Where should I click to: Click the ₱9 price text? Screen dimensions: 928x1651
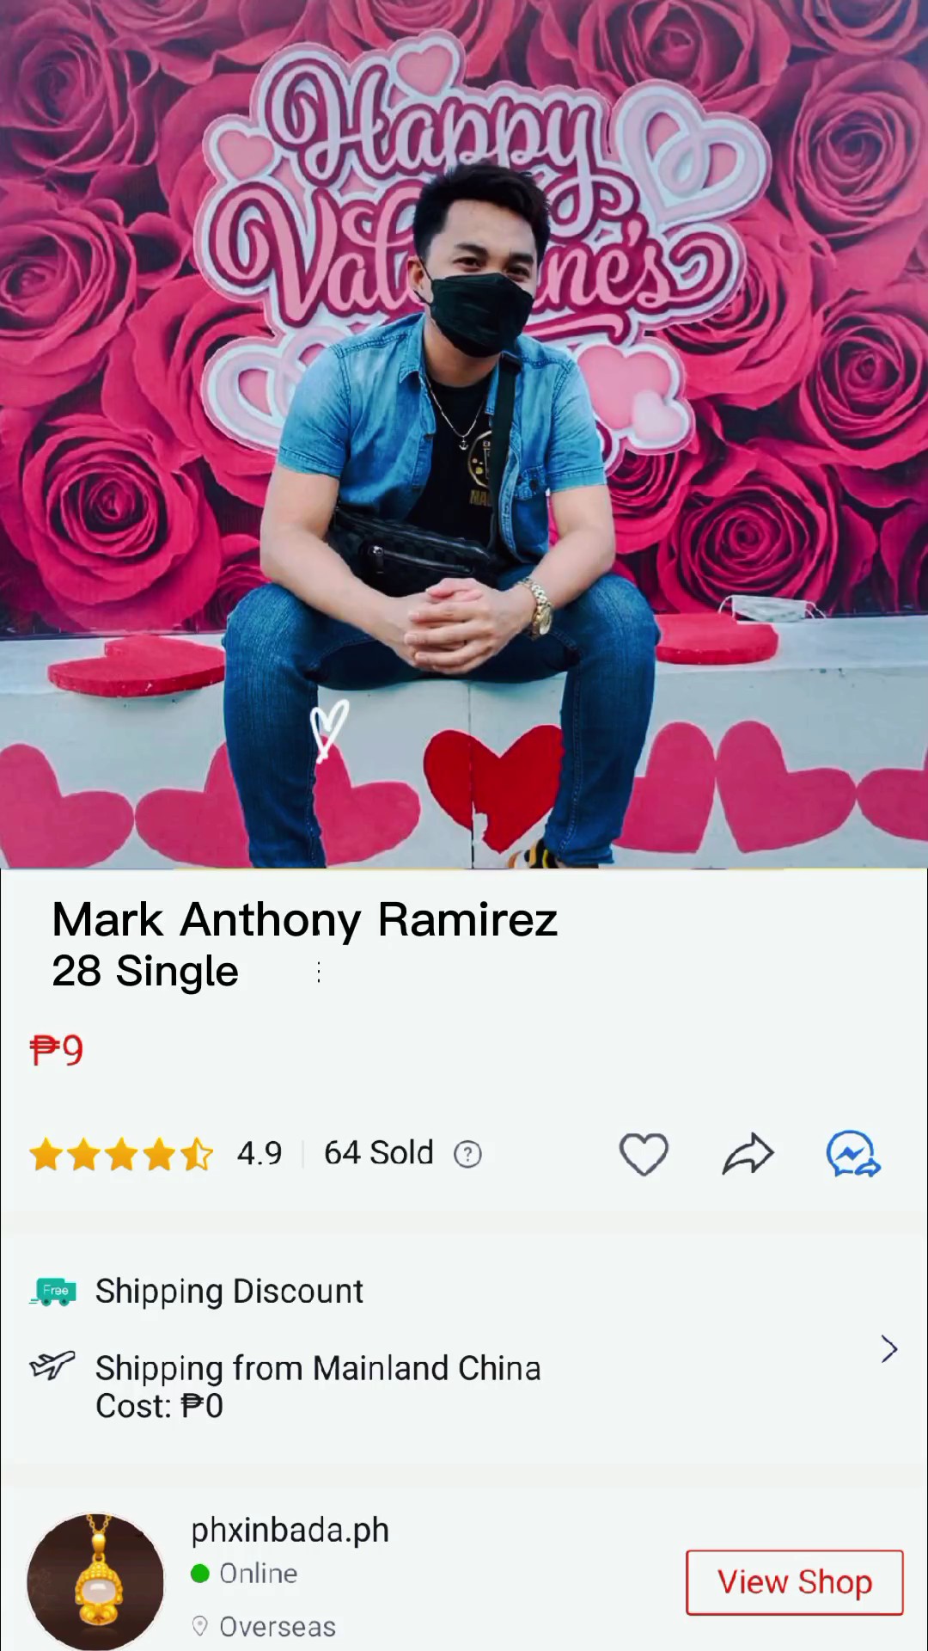point(57,1050)
